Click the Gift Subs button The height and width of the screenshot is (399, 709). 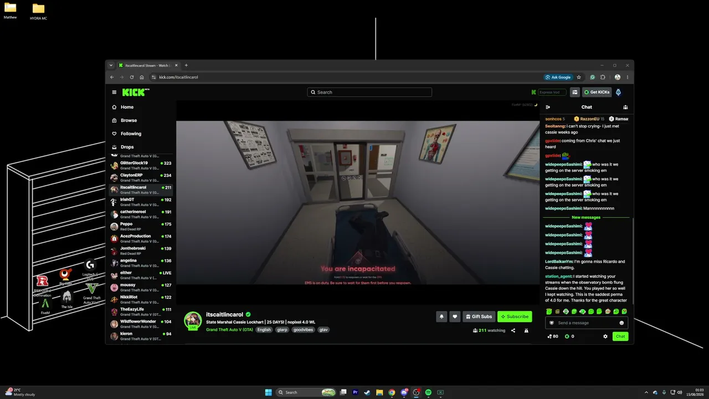pyautogui.click(x=479, y=316)
